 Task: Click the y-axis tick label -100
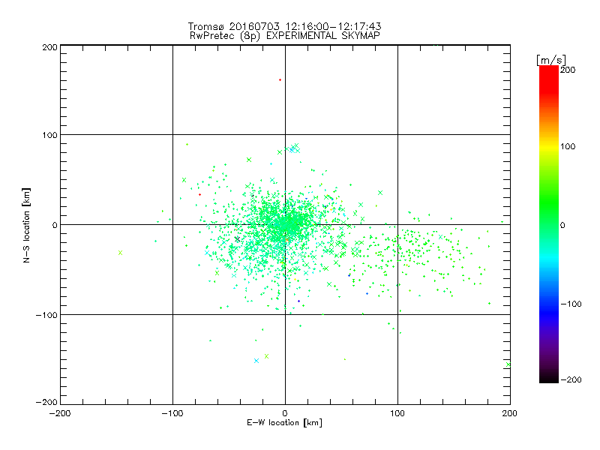click(x=46, y=315)
